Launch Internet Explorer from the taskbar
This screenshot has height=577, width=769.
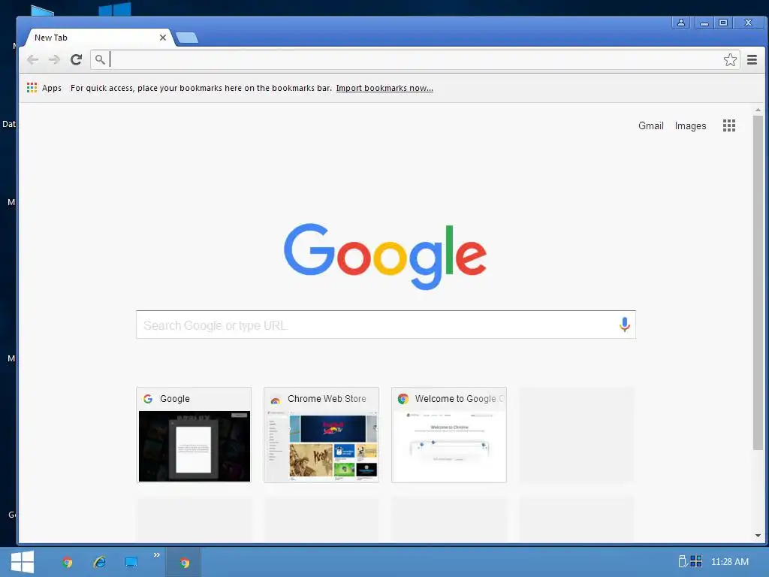click(x=100, y=562)
